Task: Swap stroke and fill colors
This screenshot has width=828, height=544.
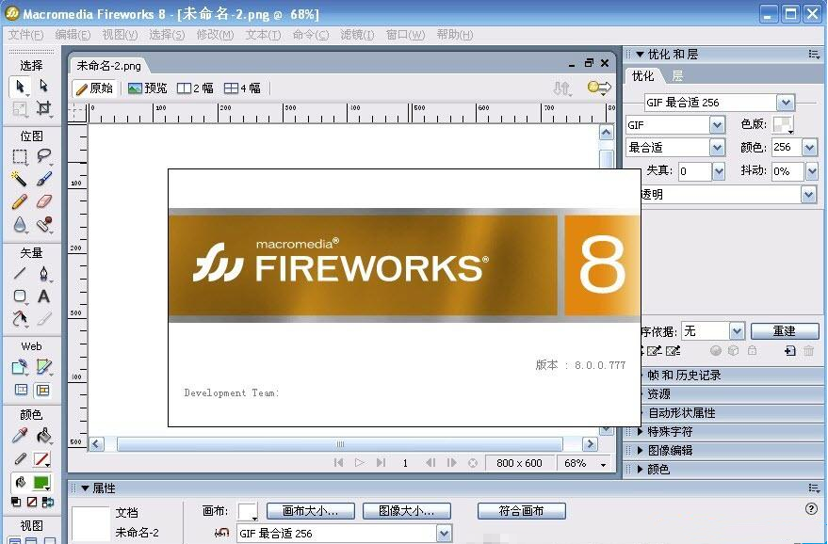Action: click(x=47, y=502)
